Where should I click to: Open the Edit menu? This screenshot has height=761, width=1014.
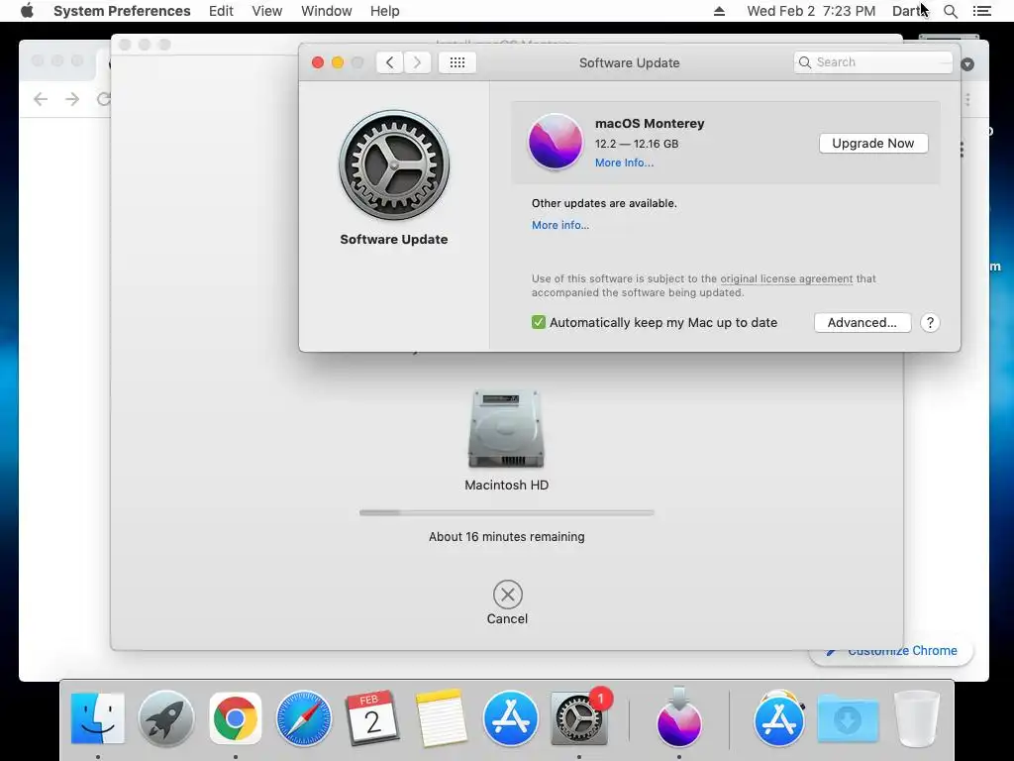click(x=221, y=11)
